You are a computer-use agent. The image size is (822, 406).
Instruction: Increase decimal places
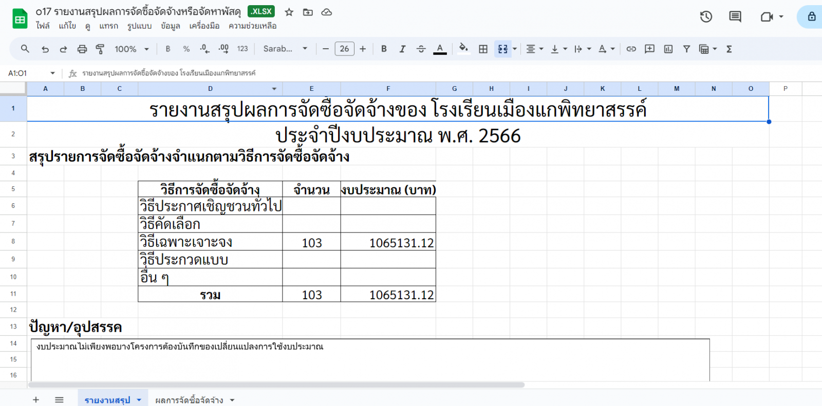(223, 49)
